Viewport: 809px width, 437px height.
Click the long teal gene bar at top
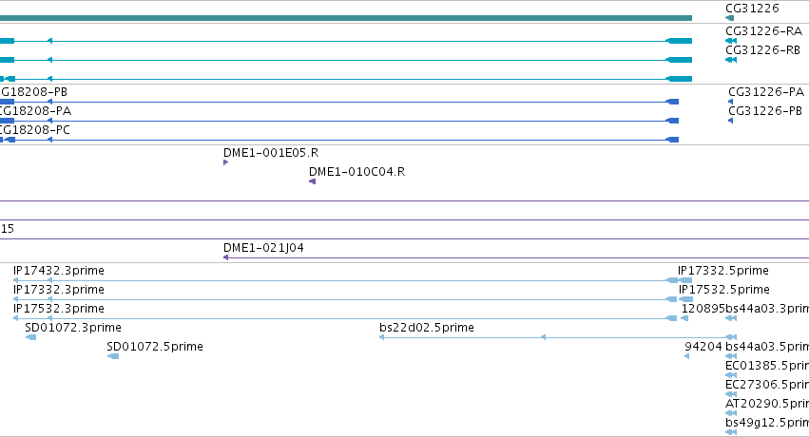click(346, 18)
